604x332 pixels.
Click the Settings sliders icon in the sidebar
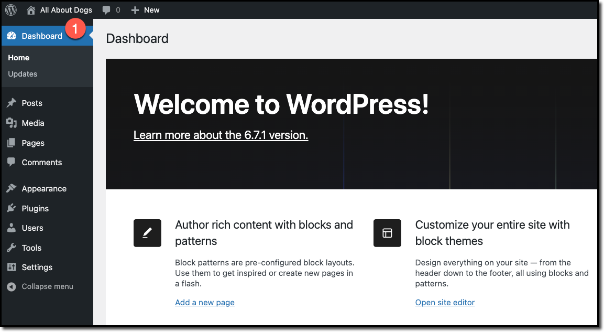[10, 267]
